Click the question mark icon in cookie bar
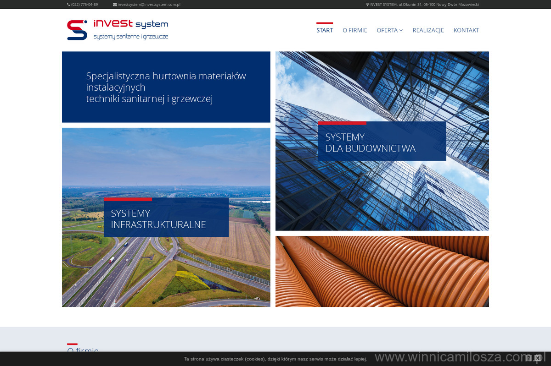This screenshot has height=366, width=551. pyautogui.click(x=529, y=358)
